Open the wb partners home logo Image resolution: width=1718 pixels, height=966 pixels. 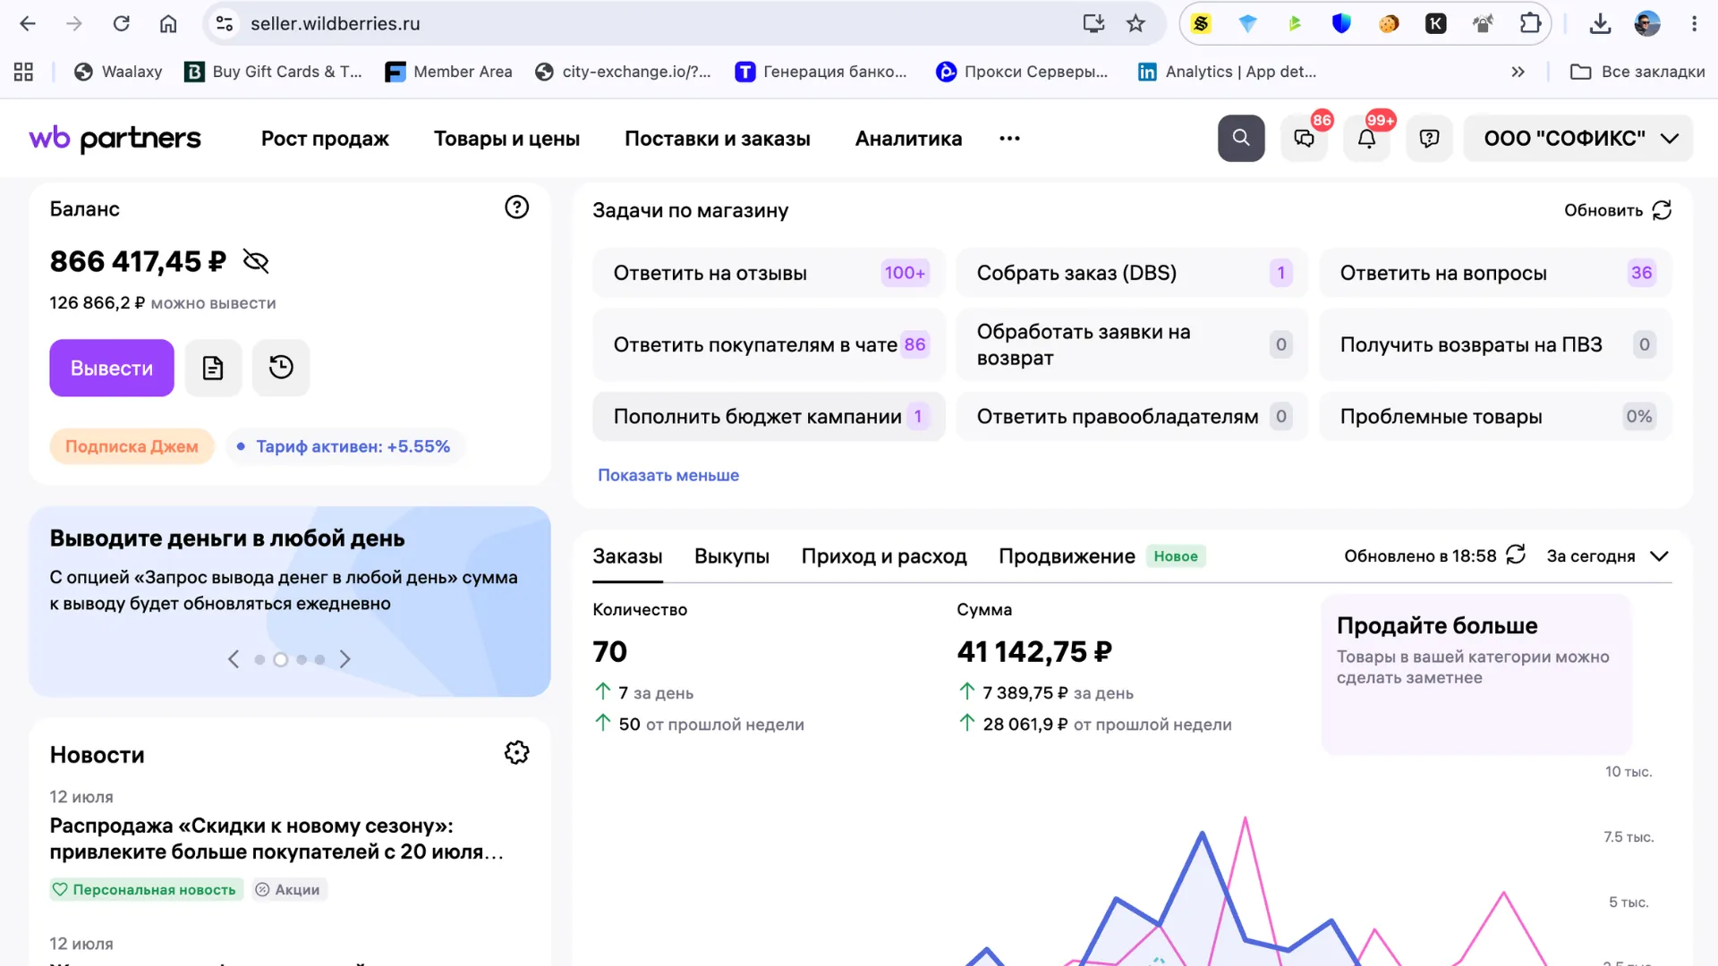[x=115, y=139]
